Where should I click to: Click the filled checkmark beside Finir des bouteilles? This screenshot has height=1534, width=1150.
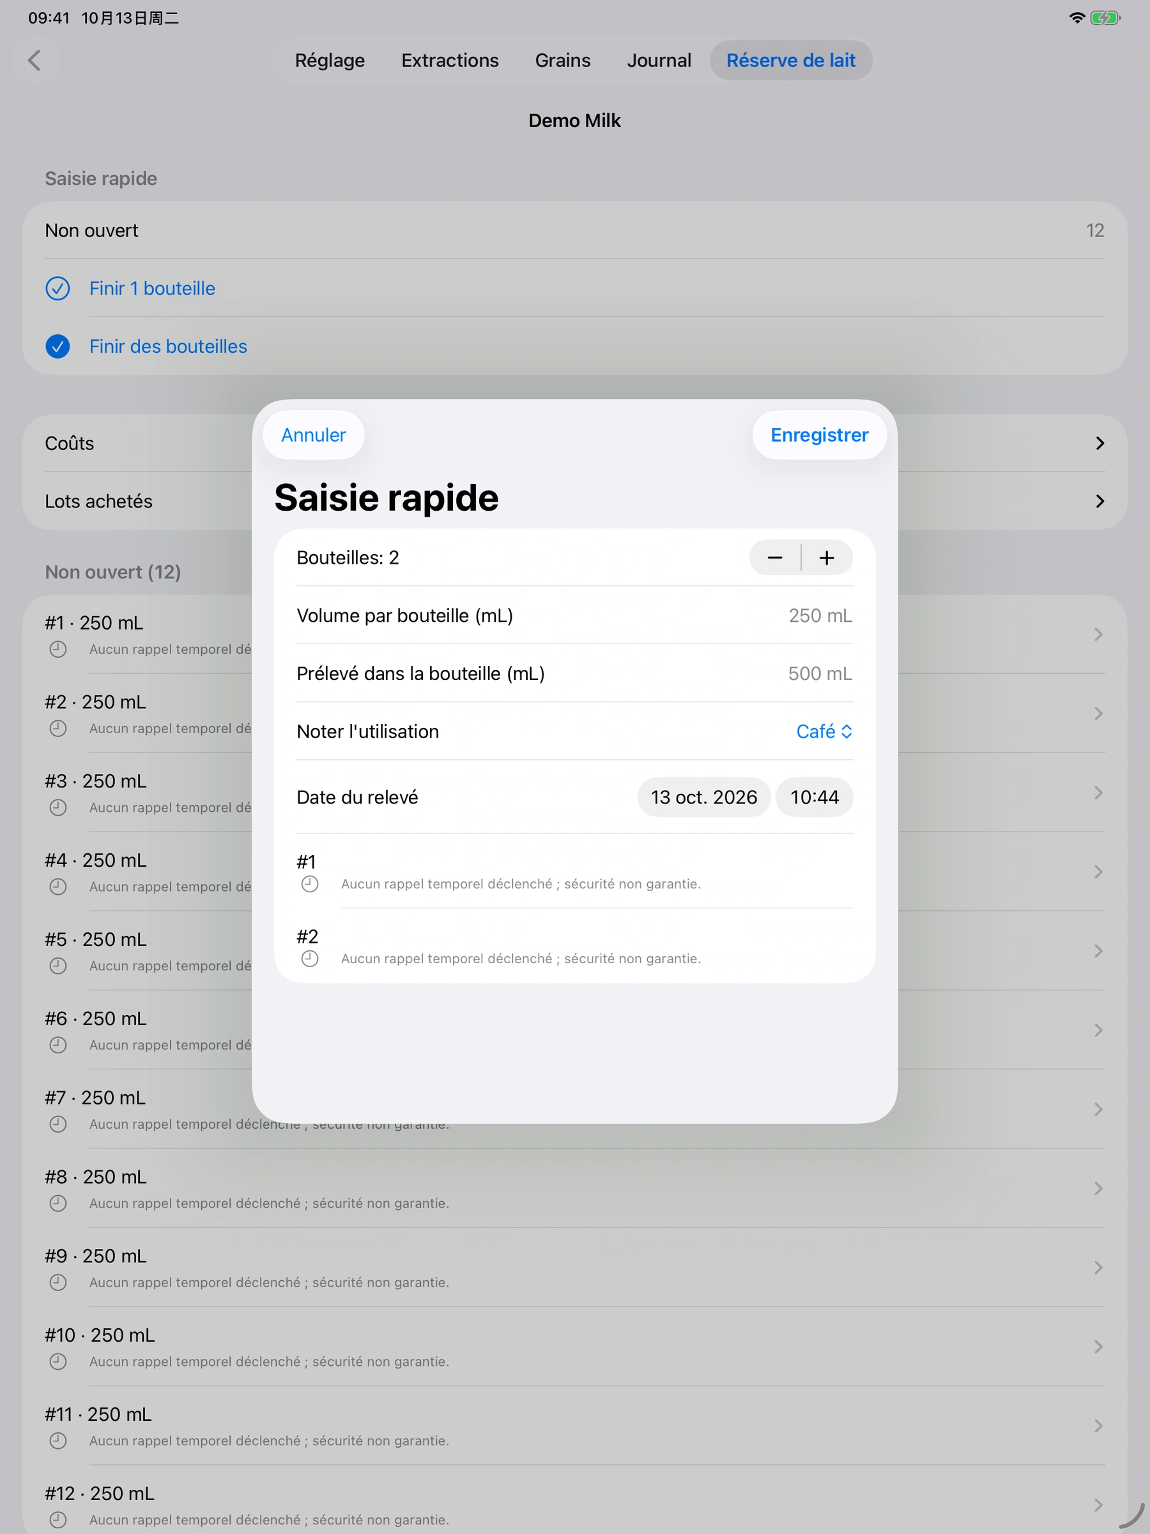tap(57, 346)
